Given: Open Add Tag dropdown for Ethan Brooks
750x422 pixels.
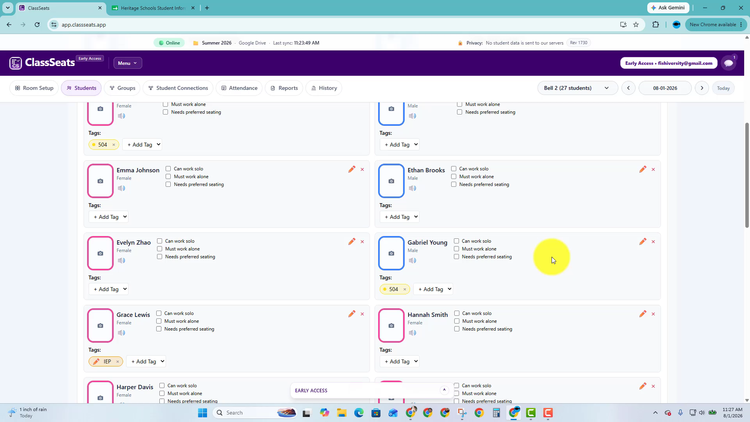Looking at the screenshot, I should pos(400,217).
